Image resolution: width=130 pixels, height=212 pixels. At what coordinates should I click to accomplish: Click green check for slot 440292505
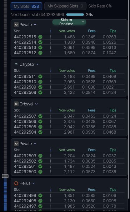[40, 127]
